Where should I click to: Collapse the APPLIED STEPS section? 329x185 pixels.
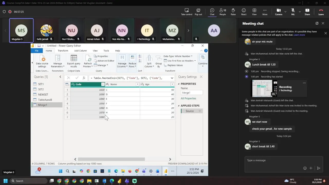point(179,106)
